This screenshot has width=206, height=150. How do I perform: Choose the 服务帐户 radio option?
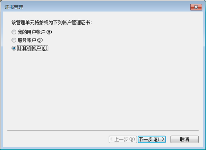tap(14, 40)
